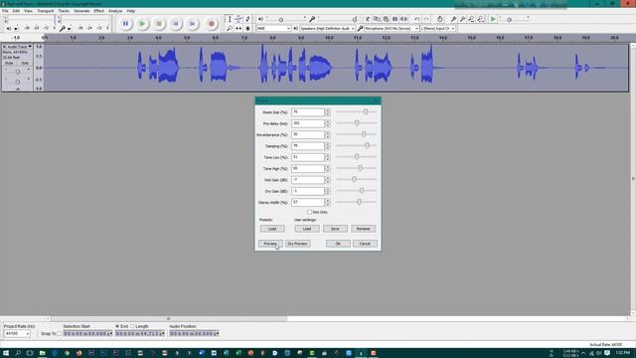636x358 pixels.
Task: Click the Presets Load button
Action: (x=272, y=229)
